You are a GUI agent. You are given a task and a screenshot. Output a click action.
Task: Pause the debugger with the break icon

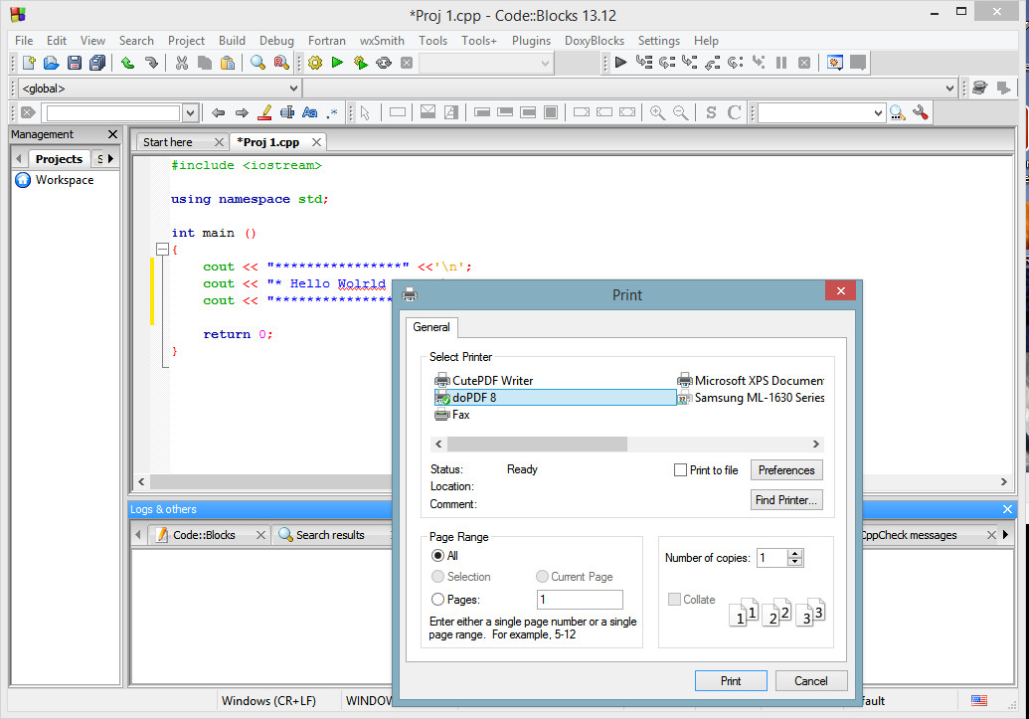pyautogui.click(x=780, y=63)
